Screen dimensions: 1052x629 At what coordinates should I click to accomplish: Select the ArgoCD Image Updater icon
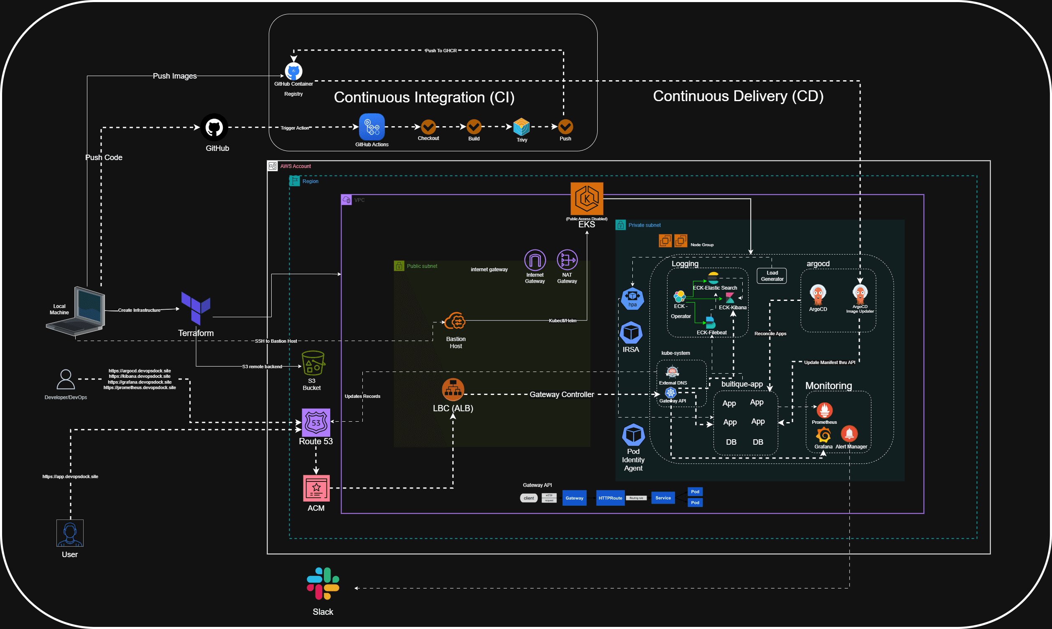coord(860,294)
